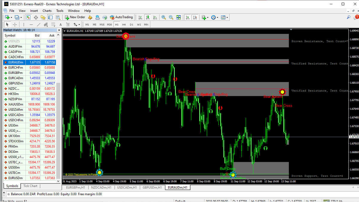359x202 pixels.
Task: Open the Charts menu
Action: [47, 10]
